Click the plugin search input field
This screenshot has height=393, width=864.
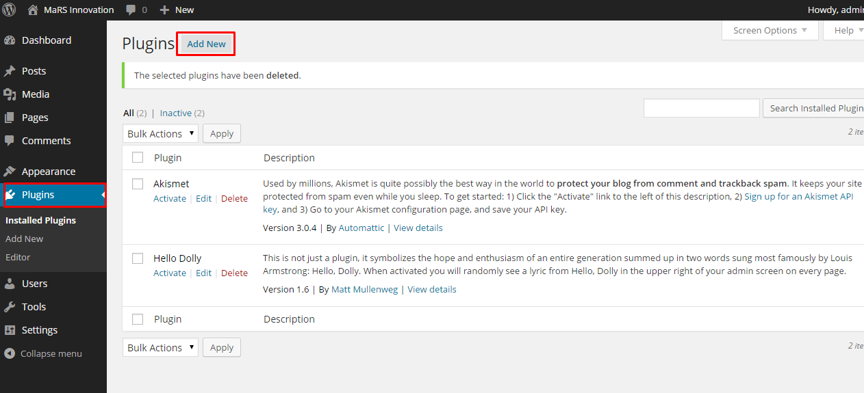pos(702,108)
